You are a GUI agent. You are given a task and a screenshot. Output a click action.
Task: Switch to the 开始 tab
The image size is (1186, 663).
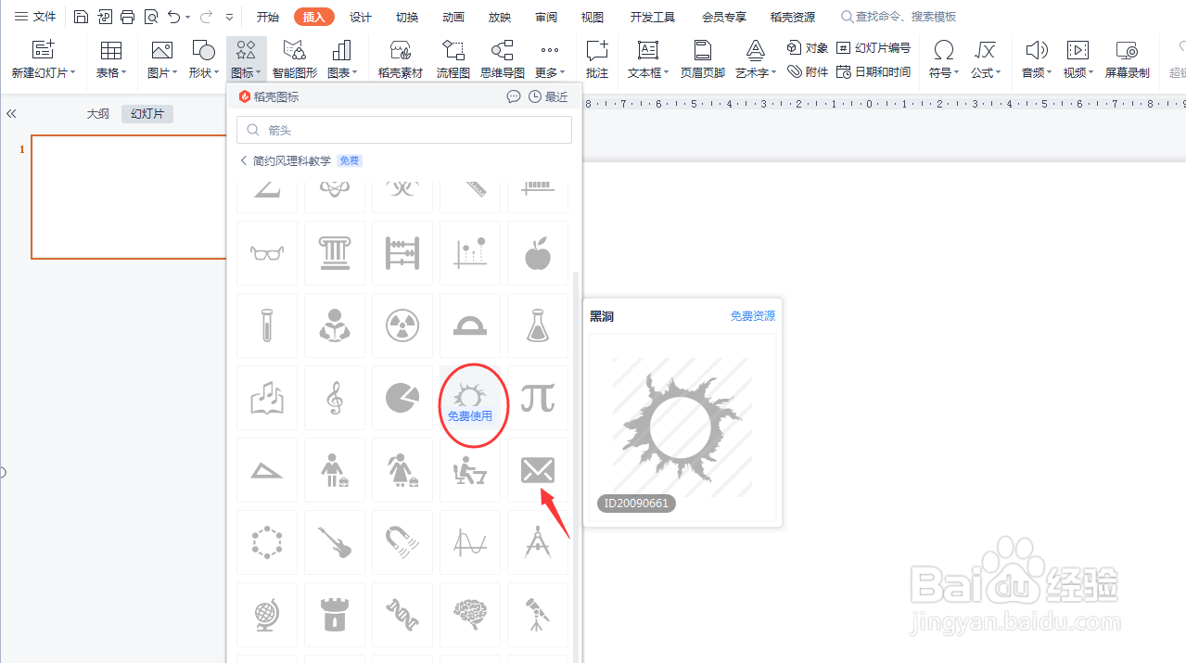268,17
